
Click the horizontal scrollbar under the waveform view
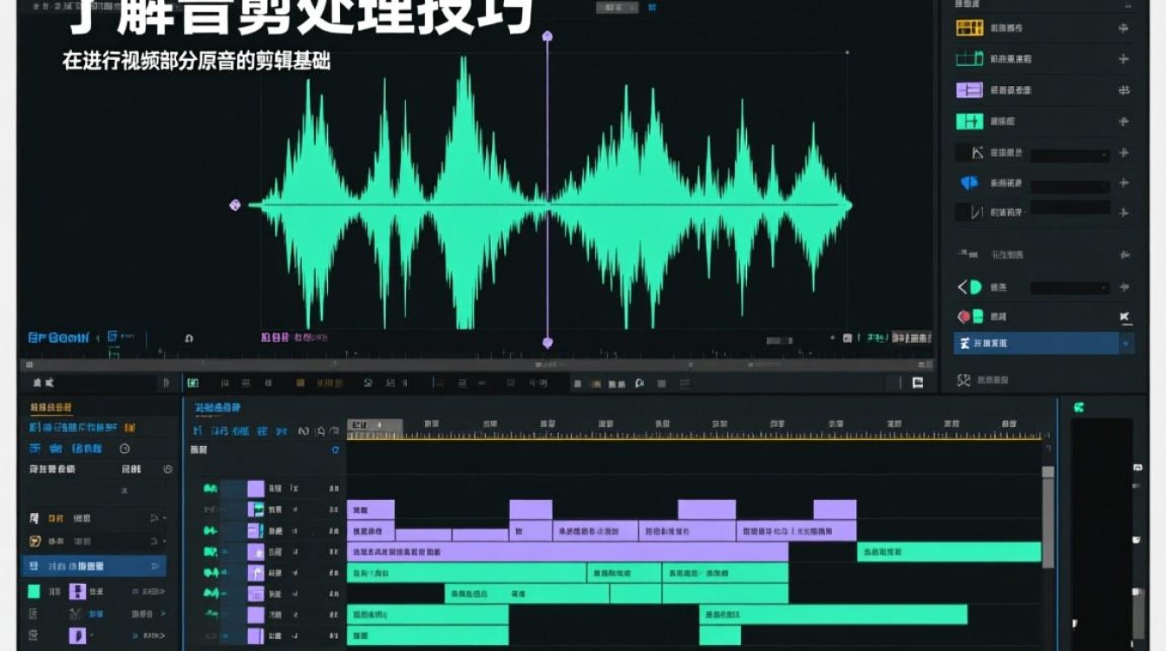[475, 365]
